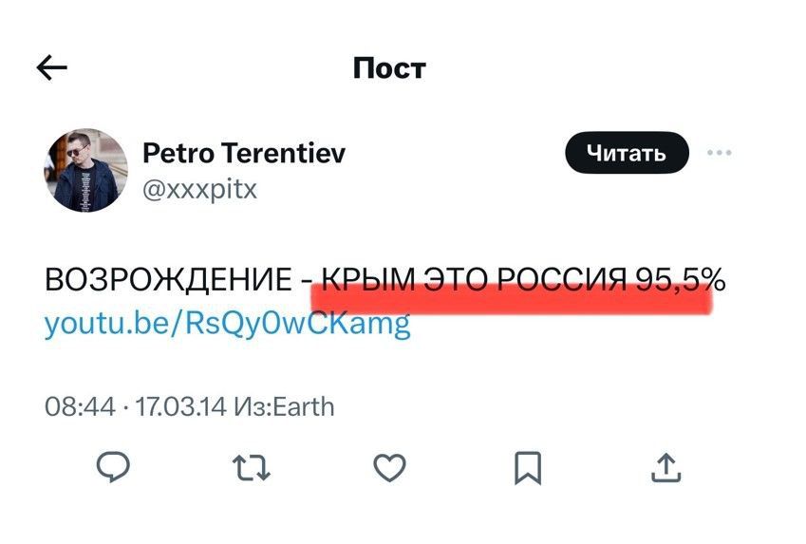Click the highlighted word РОССИЯ
Screen dimensions: 806x544
[x=561, y=280]
